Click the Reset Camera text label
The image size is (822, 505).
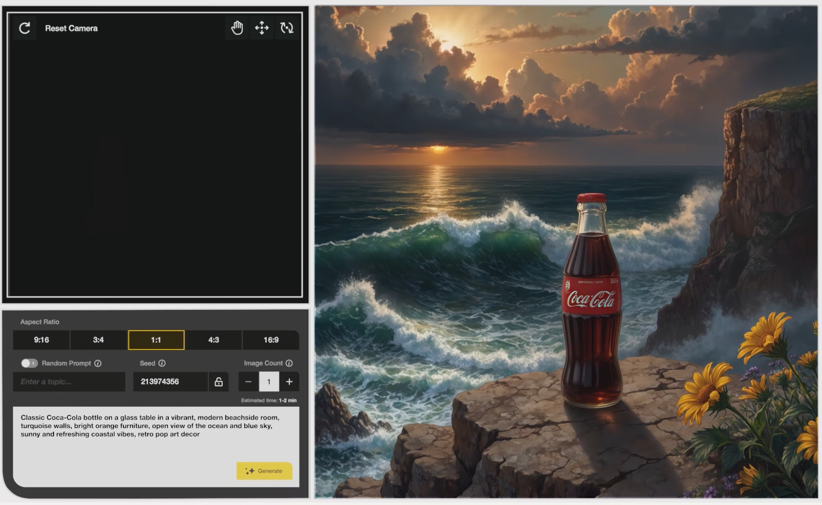tap(71, 28)
